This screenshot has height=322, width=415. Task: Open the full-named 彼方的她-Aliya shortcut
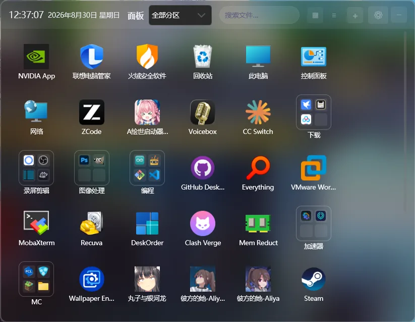coord(258,279)
